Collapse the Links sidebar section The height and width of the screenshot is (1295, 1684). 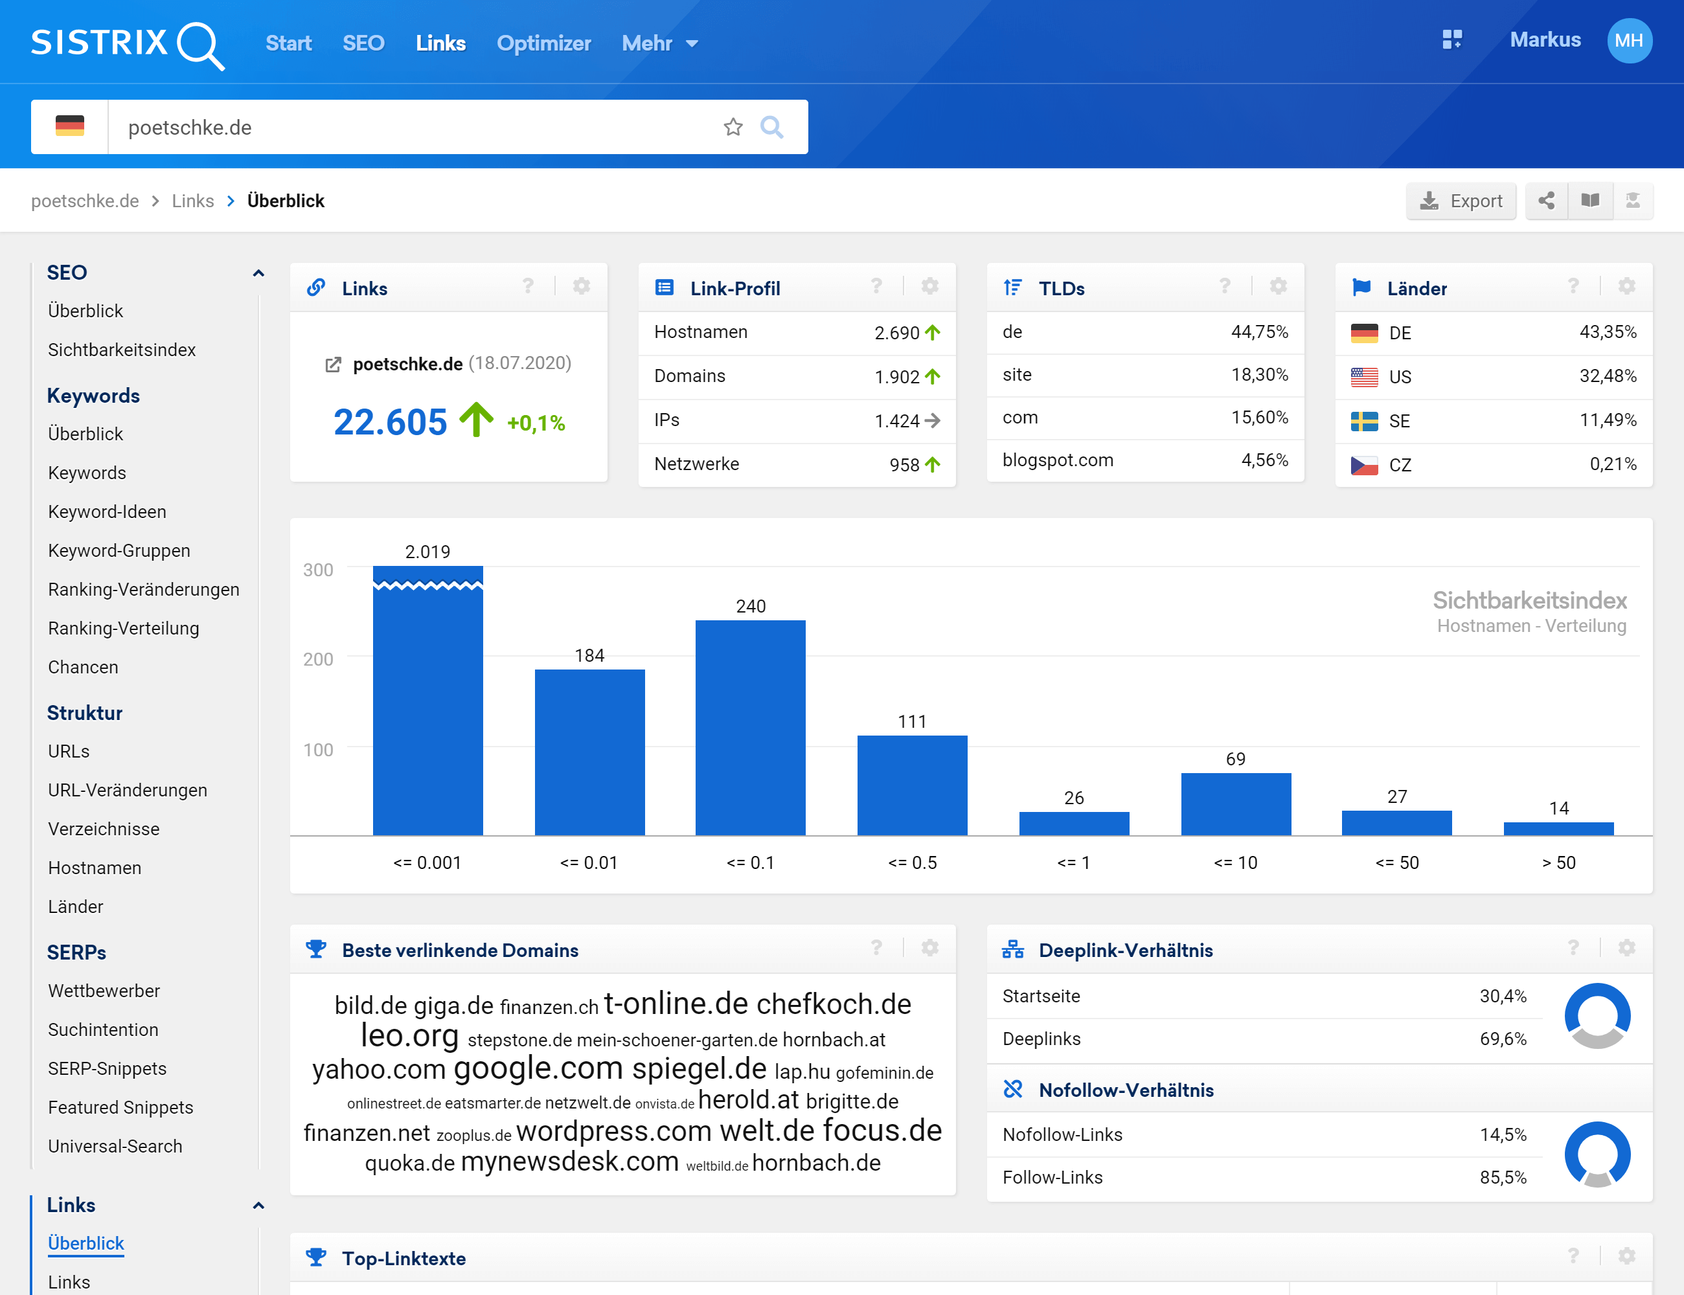(x=258, y=1206)
